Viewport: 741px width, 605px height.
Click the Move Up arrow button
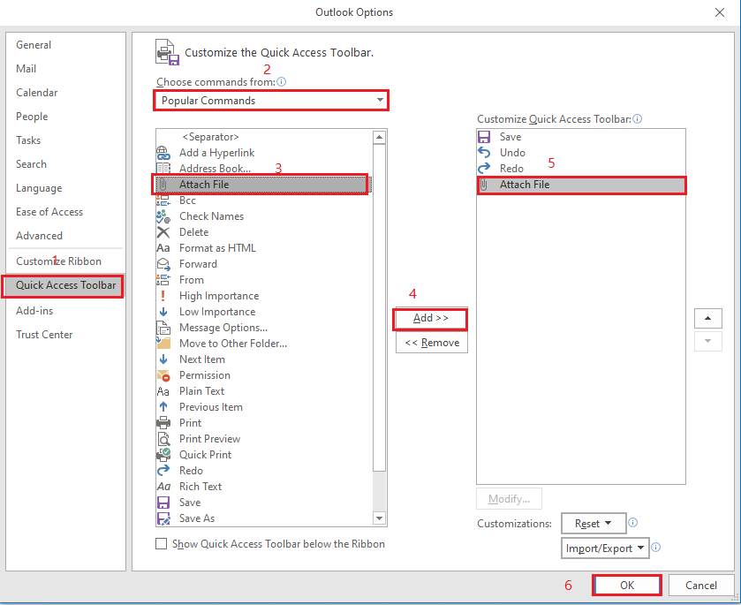pyautogui.click(x=708, y=318)
